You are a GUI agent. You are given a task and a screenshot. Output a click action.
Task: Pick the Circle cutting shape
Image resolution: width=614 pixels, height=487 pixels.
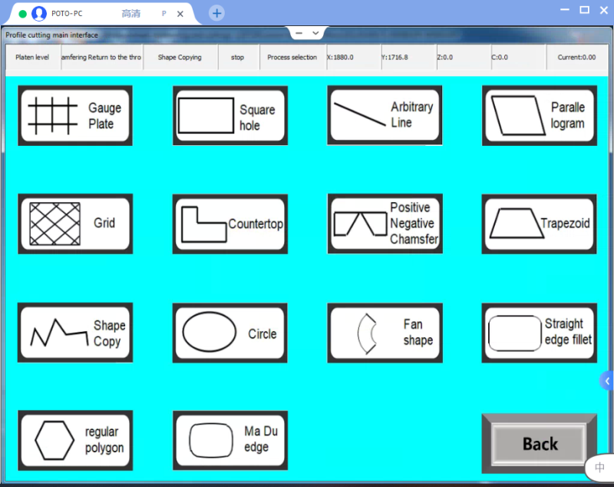(230, 333)
